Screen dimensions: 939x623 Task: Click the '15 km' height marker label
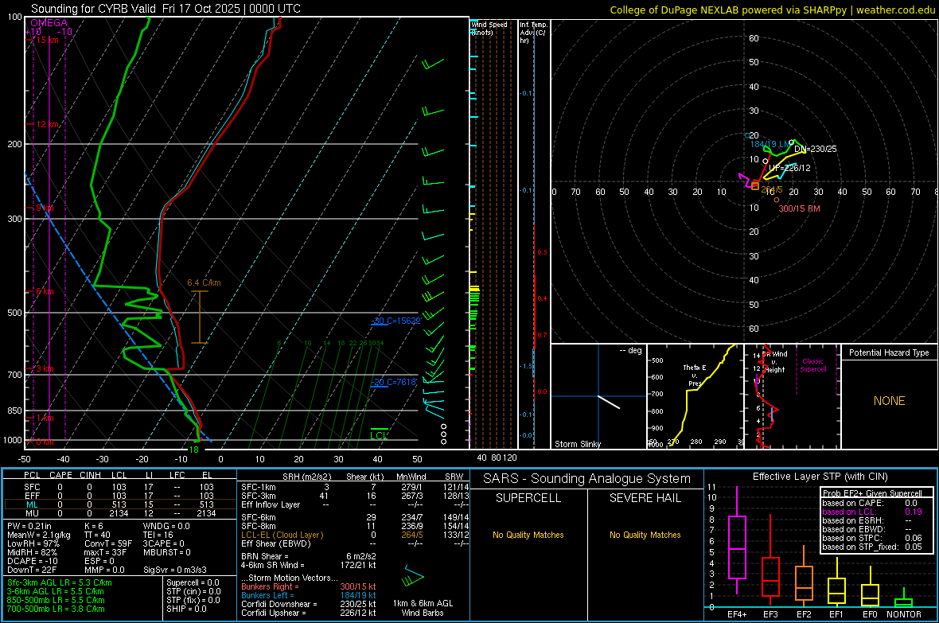pos(47,40)
